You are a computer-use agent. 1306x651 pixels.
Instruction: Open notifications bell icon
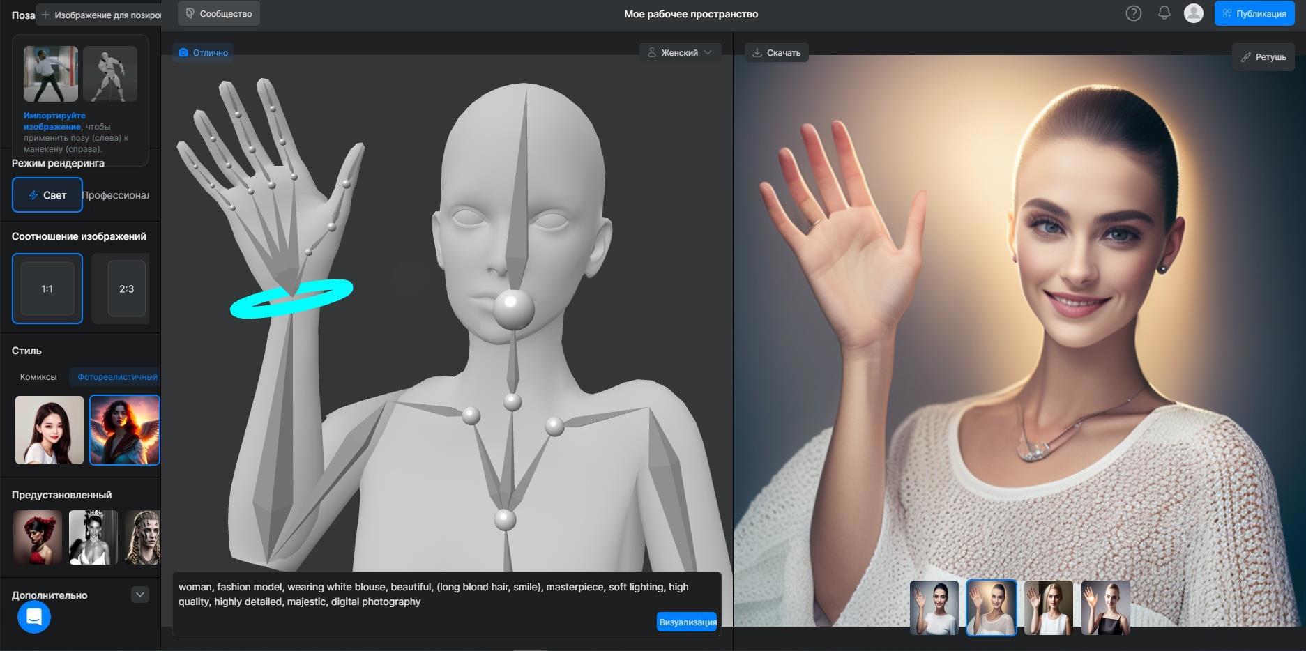[1164, 13]
